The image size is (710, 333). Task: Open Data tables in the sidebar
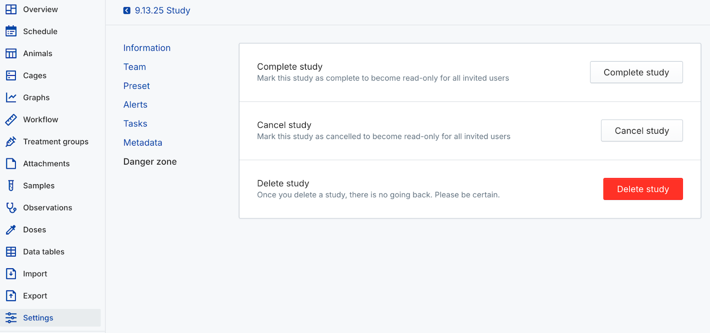click(43, 252)
